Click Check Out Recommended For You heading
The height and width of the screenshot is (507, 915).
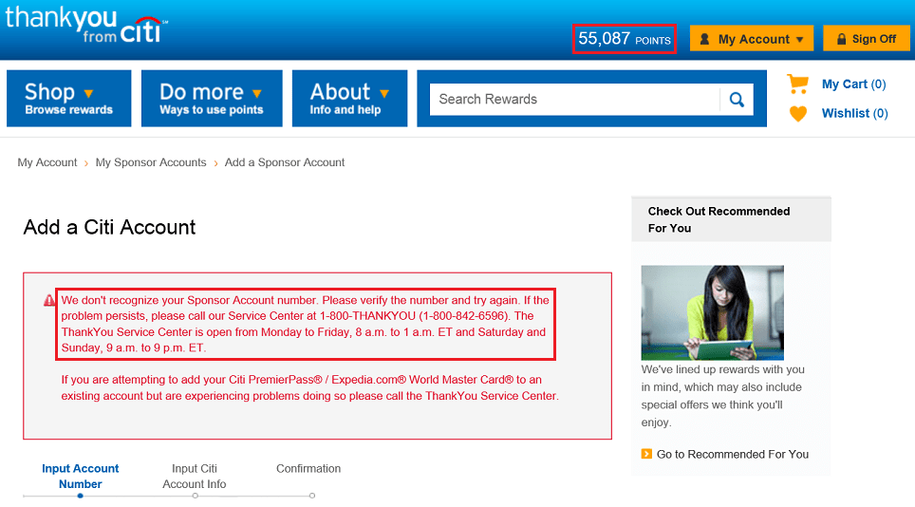tap(719, 219)
